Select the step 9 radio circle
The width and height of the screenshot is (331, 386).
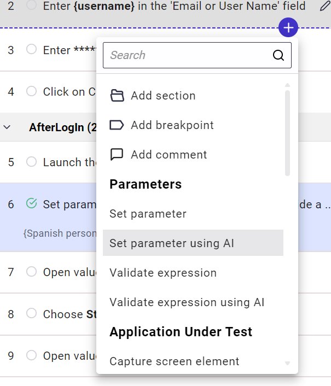32,355
